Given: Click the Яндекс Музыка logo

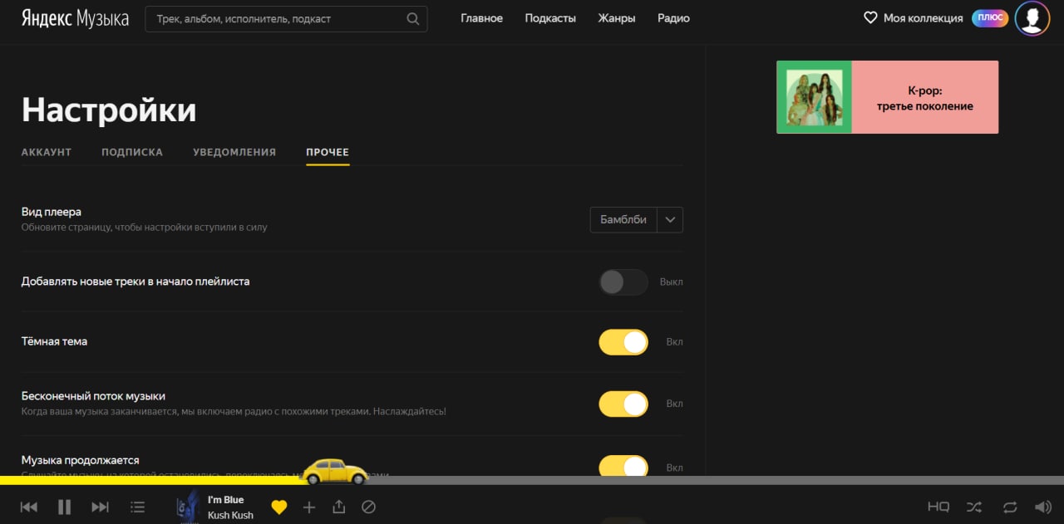Looking at the screenshot, I should point(75,18).
